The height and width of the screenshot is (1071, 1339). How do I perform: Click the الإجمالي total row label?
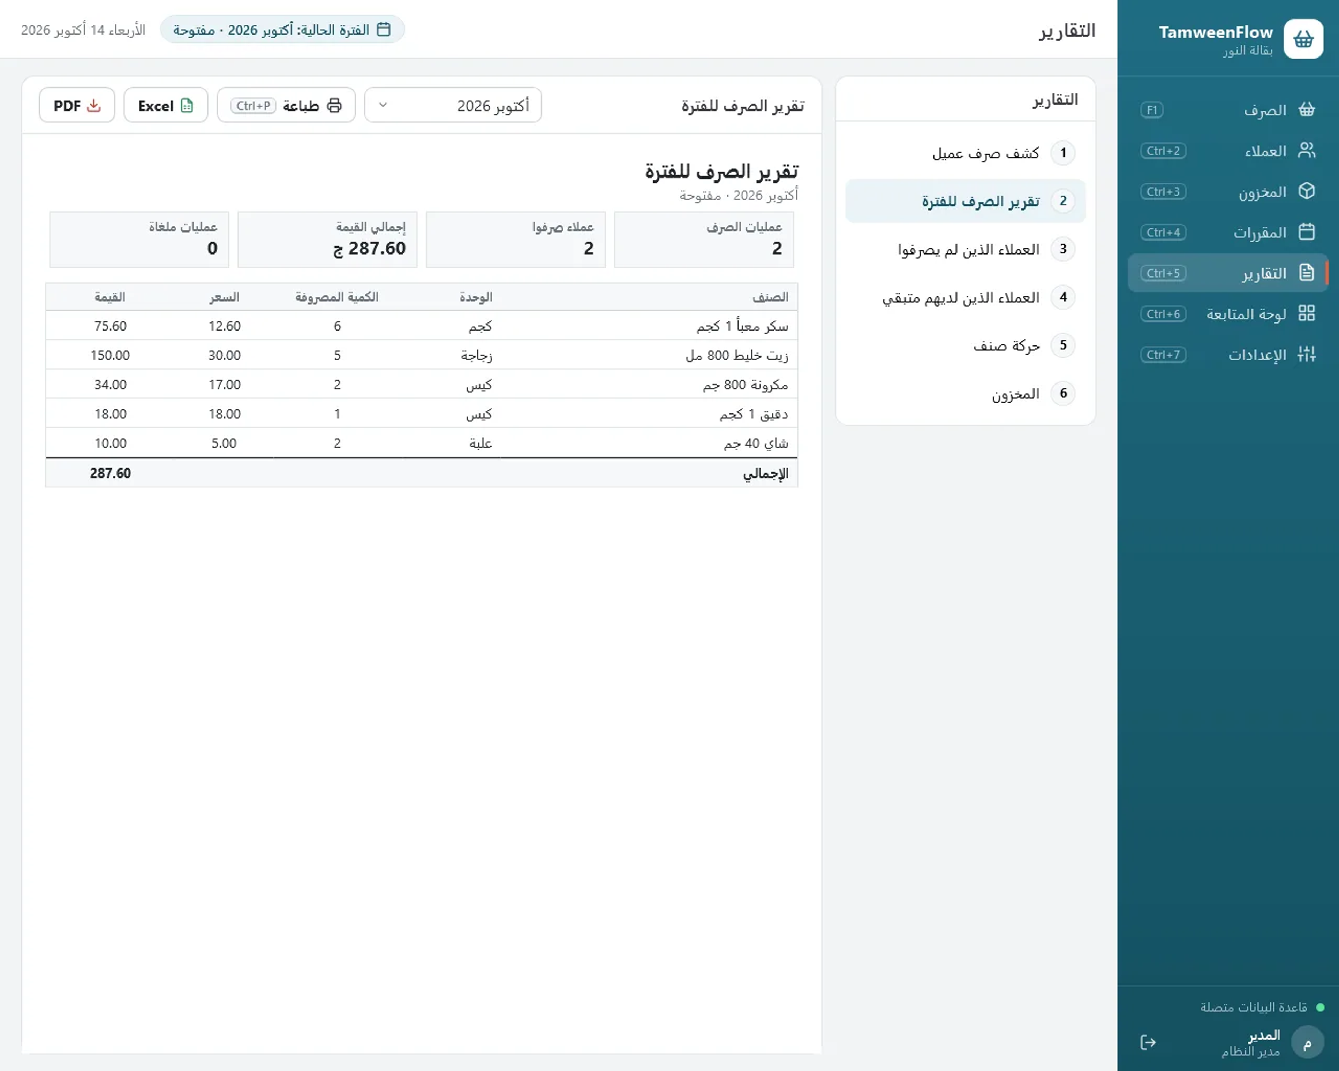766,474
